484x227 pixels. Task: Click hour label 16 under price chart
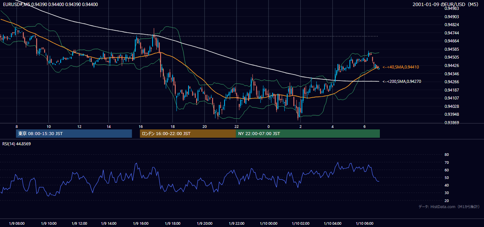141,126
